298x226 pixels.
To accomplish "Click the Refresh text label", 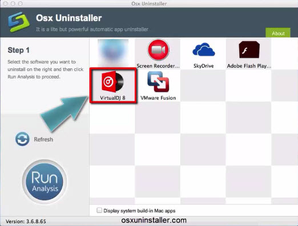I will coord(43,139).
